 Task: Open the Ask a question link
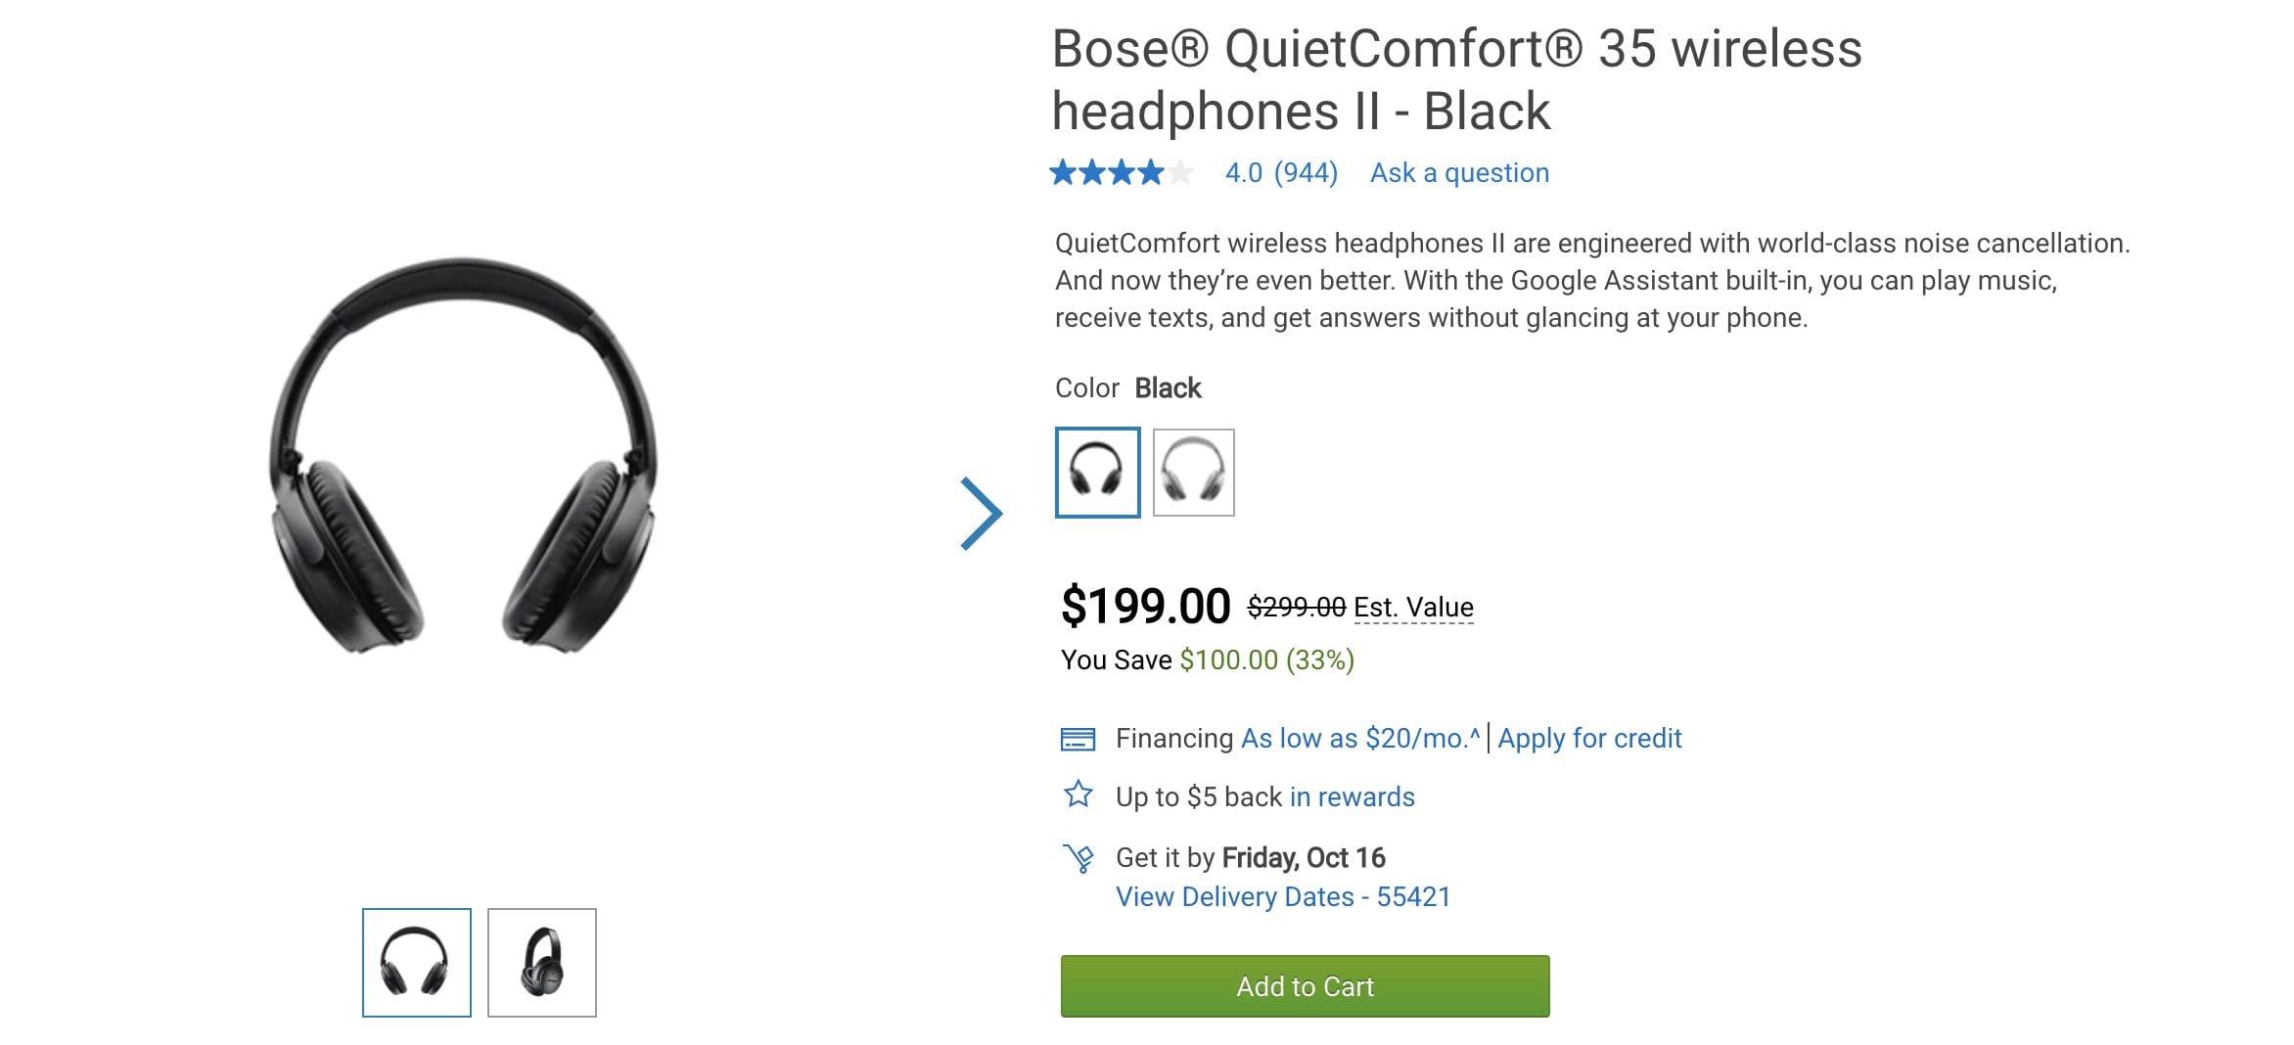[1459, 172]
